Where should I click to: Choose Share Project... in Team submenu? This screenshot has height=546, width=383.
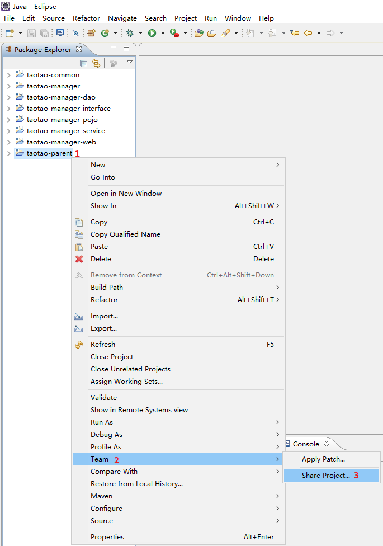point(332,476)
